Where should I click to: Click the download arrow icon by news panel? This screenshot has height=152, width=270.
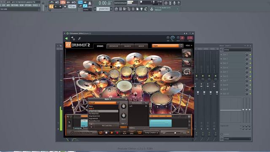[x=152, y=9]
